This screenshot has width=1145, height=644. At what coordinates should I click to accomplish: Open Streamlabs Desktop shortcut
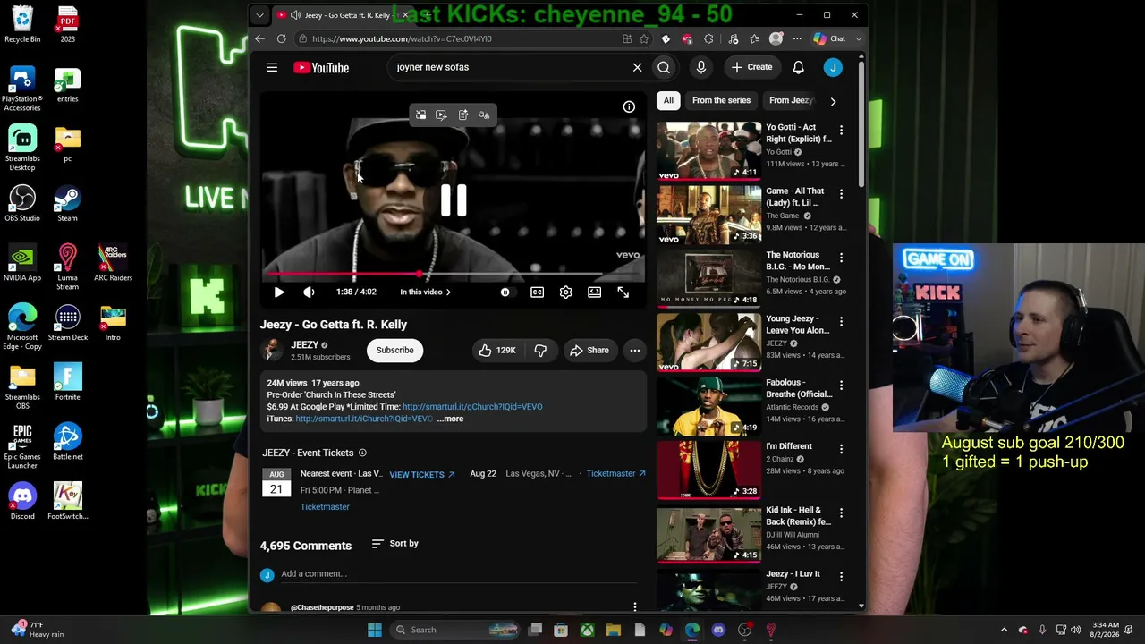[x=22, y=148]
